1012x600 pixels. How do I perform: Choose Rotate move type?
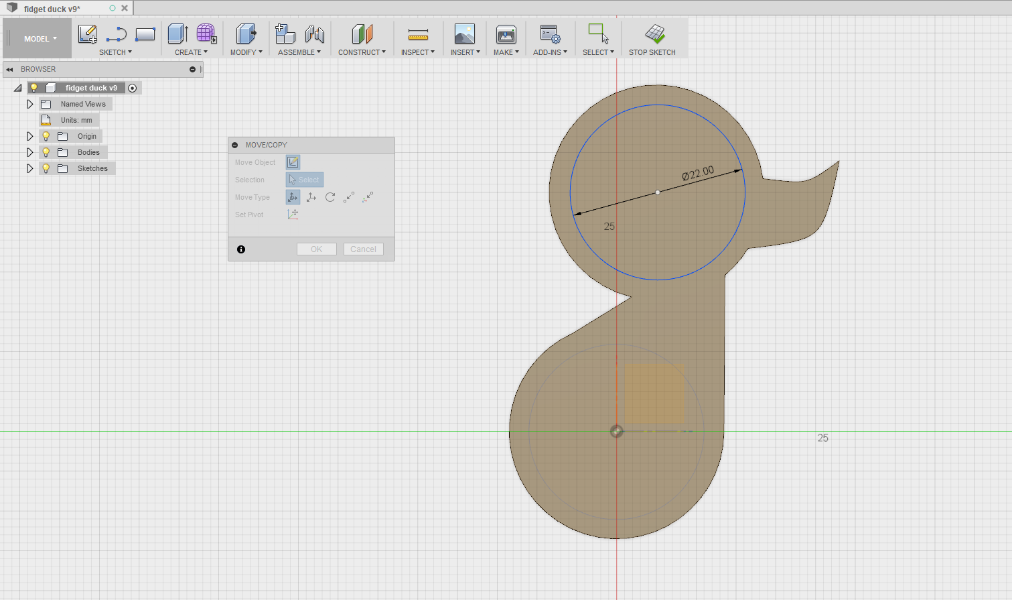pyautogui.click(x=330, y=197)
